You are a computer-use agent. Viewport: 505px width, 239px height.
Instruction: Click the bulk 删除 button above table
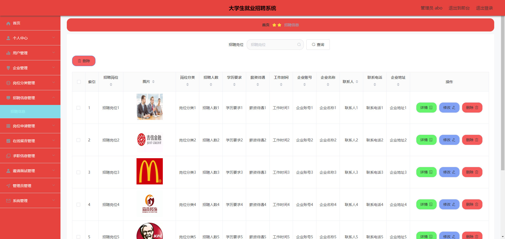(84, 61)
